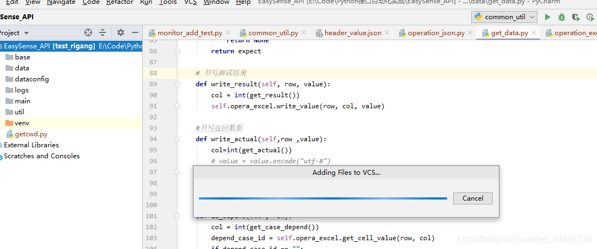Close the common_util.py tab

coord(304,32)
